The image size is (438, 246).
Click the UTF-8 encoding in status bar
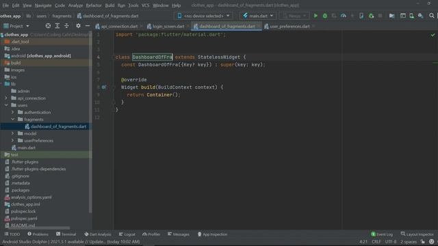391,242
